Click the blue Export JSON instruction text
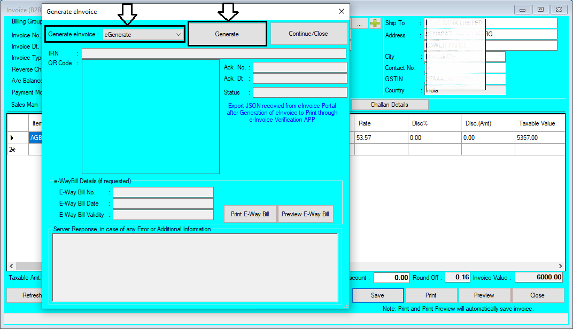This screenshot has width=573, height=329. click(282, 113)
